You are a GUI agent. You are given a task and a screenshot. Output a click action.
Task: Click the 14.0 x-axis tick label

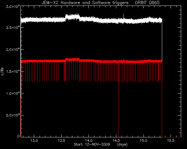89,141
